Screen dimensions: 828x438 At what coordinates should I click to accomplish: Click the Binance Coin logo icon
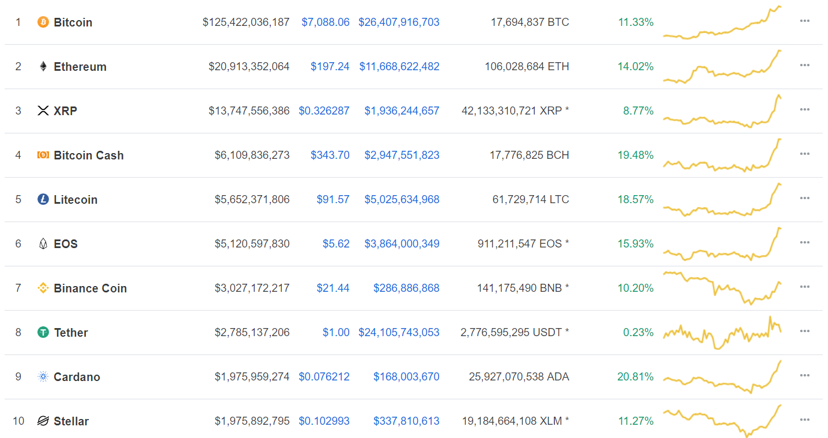tap(42, 288)
